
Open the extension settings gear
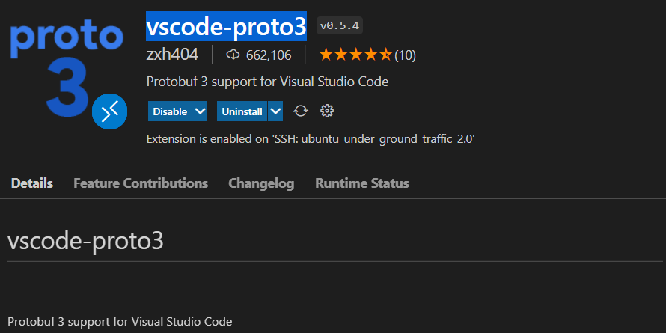coord(326,111)
